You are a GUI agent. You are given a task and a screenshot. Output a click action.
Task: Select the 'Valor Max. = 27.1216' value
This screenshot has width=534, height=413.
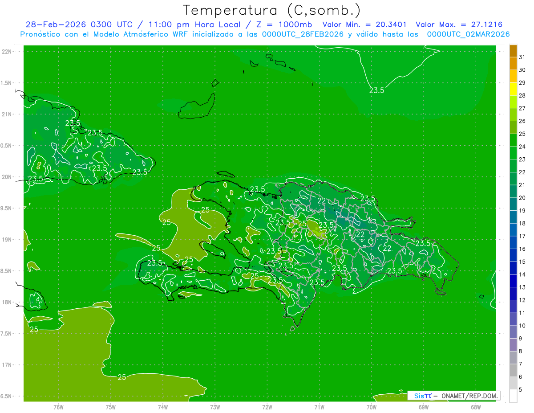click(459, 25)
